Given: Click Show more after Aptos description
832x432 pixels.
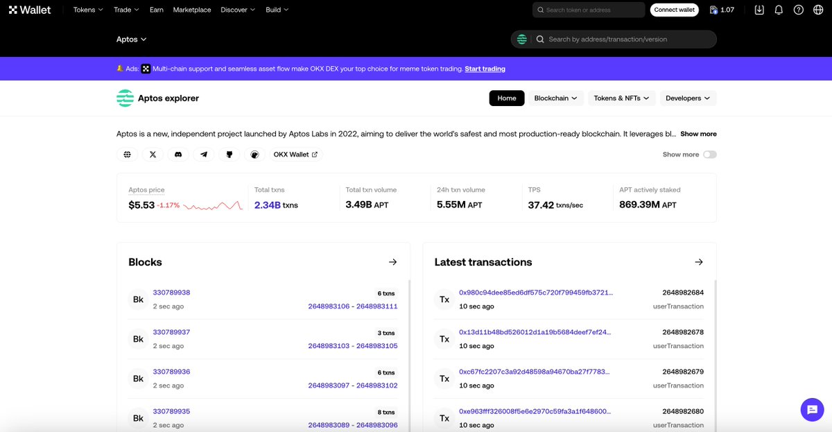Looking at the screenshot, I should click(698, 134).
